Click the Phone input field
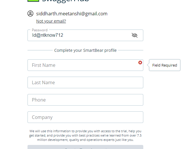The width and height of the screenshot is (187, 149). (85, 100)
